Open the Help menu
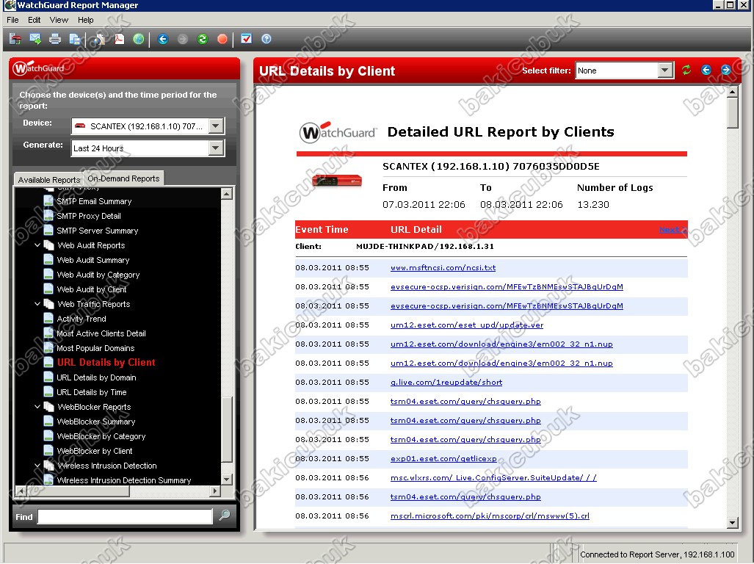The image size is (754, 564). click(86, 20)
